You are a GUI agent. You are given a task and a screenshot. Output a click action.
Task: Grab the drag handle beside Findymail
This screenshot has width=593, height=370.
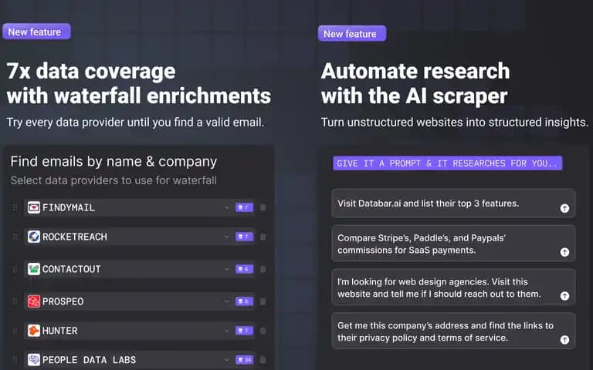[x=15, y=207]
